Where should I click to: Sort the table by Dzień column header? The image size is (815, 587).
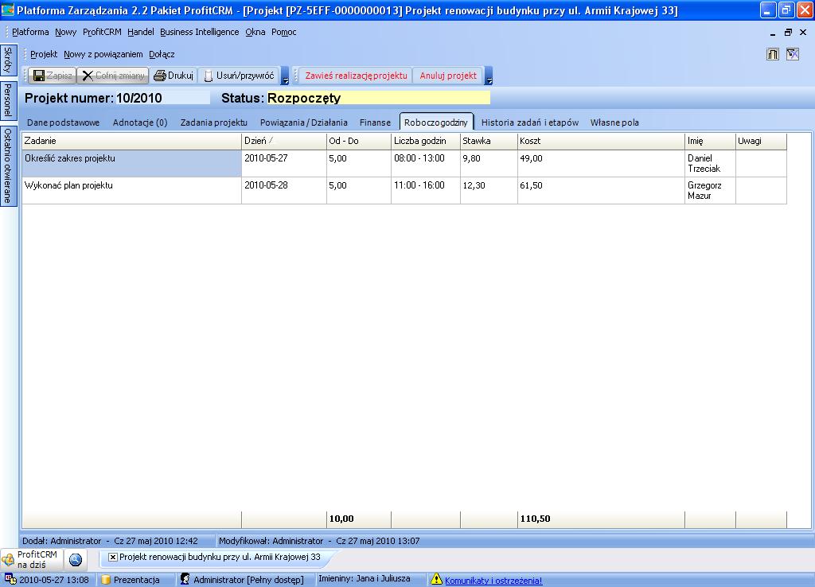(x=283, y=141)
